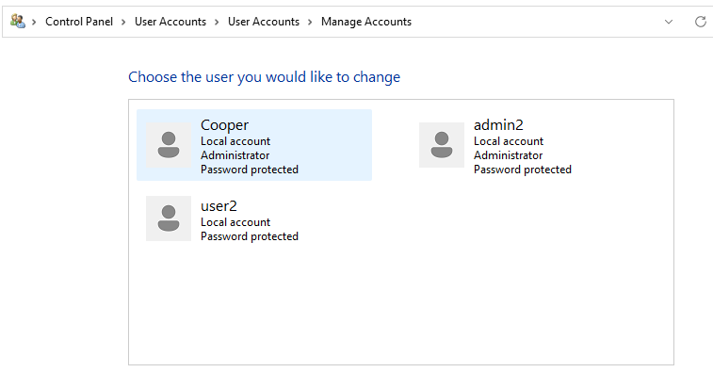Expand the chevron right after Control Panel

pos(123,22)
